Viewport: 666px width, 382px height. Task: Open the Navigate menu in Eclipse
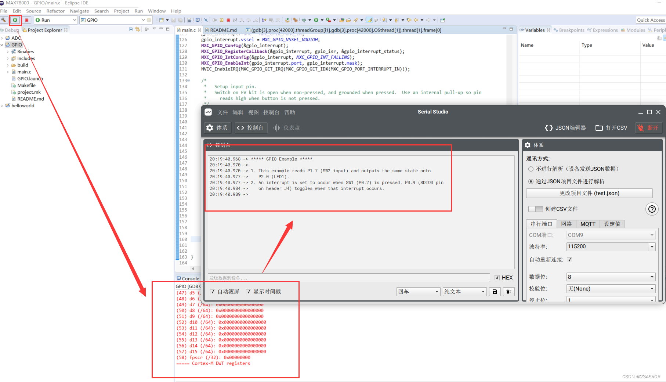79,11
